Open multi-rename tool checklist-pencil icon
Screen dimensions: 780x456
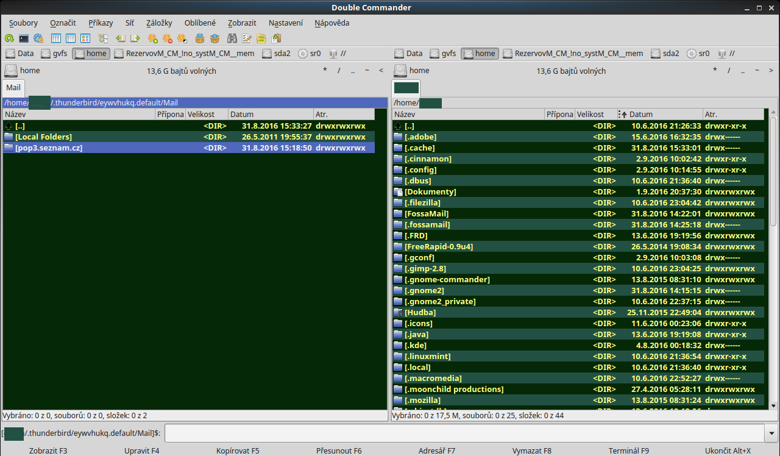pos(247,38)
